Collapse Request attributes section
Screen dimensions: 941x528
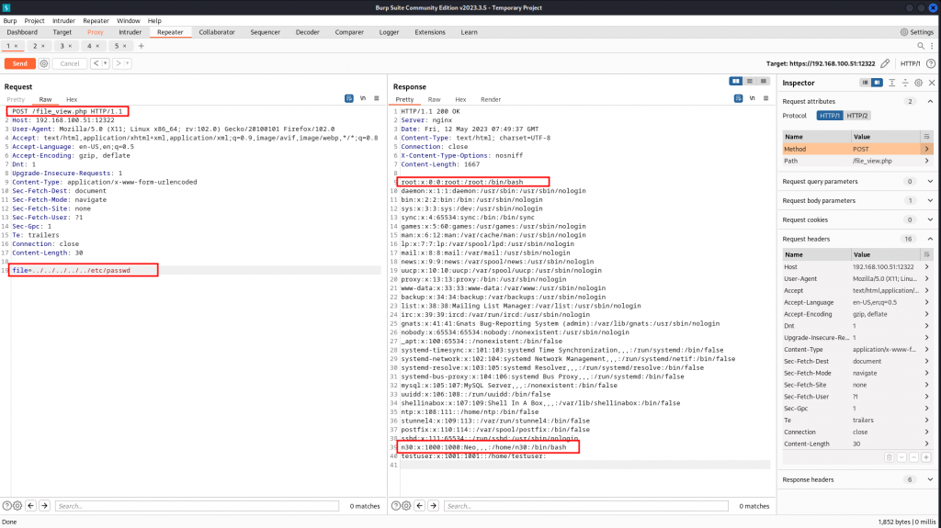pyautogui.click(x=930, y=101)
